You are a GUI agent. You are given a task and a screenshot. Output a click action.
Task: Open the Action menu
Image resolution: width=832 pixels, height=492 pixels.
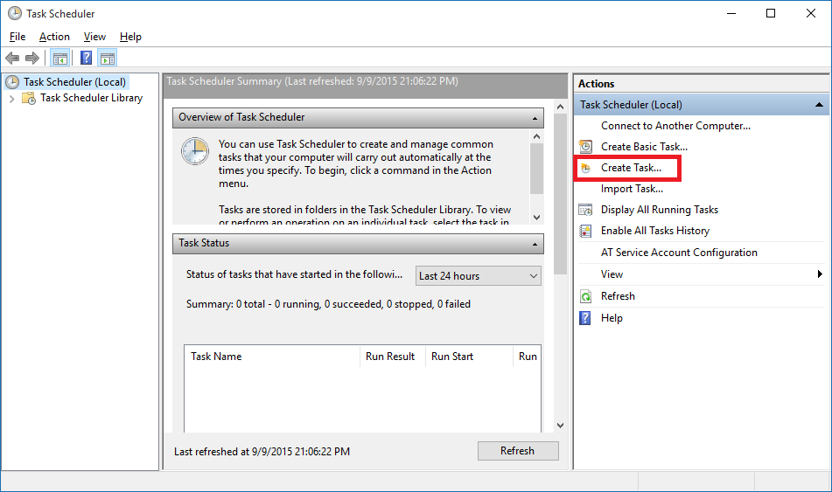(54, 37)
